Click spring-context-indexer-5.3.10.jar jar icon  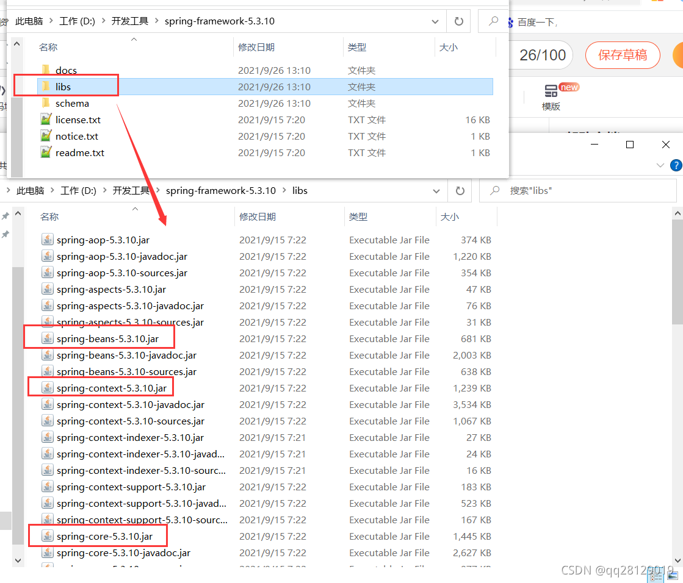48,437
